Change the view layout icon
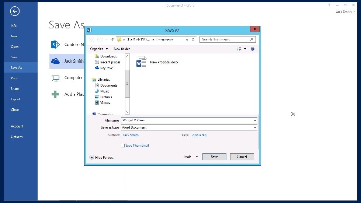This screenshot has width=361, height=203. pyautogui.click(x=239, y=49)
